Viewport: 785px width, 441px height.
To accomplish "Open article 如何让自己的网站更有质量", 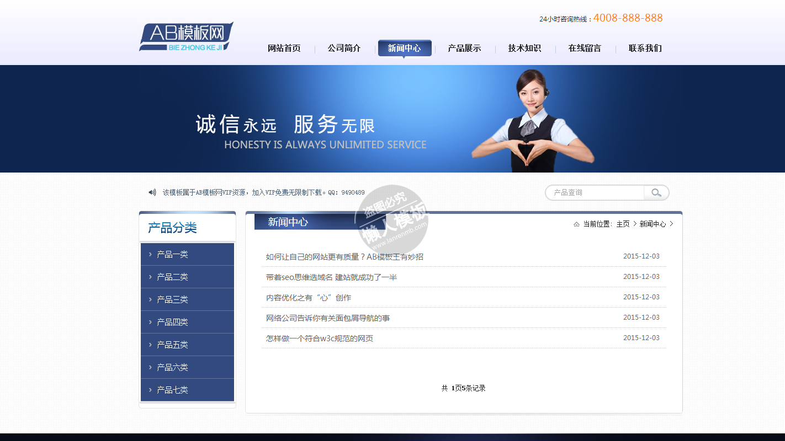I will (x=344, y=257).
